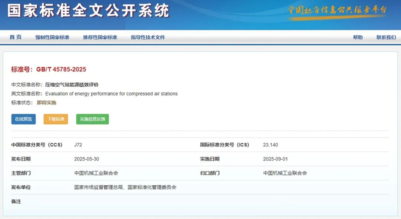Image resolution: width=401 pixels, height=219 pixels.
Task: Click the English standard name text
Action: (111, 94)
